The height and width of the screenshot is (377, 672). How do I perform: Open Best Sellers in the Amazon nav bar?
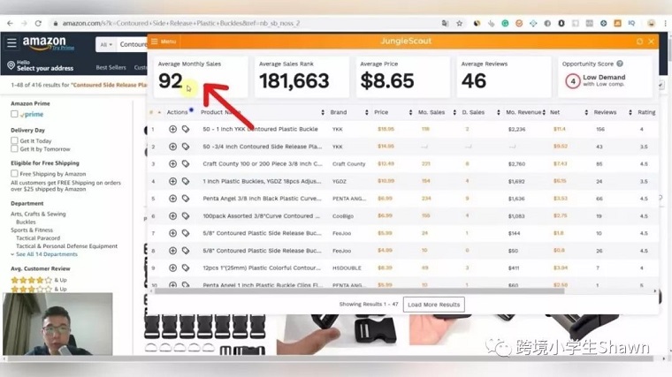[111, 67]
